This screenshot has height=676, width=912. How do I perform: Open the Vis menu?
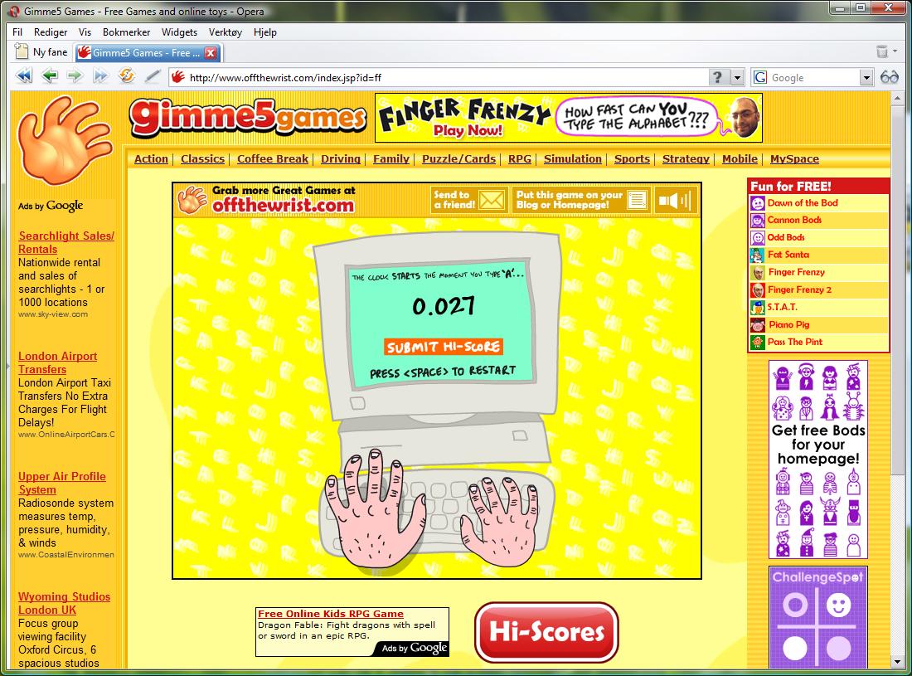pyautogui.click(x=85, y=32)
